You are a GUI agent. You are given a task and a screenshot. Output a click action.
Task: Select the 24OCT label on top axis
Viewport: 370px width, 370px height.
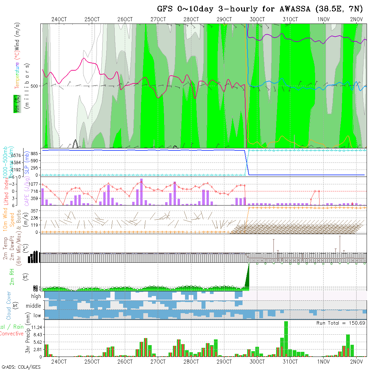point(59,20)
